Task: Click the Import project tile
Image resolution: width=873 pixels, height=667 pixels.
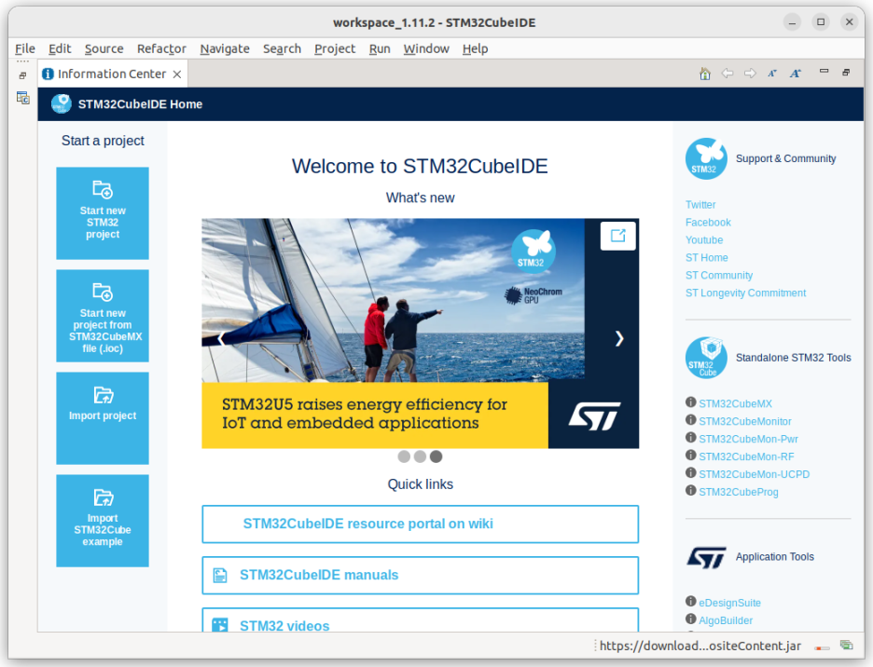Action: [x=103, y=418]
